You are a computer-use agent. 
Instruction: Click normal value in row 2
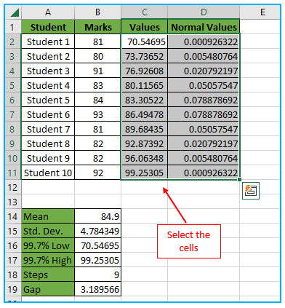point(204,42)
